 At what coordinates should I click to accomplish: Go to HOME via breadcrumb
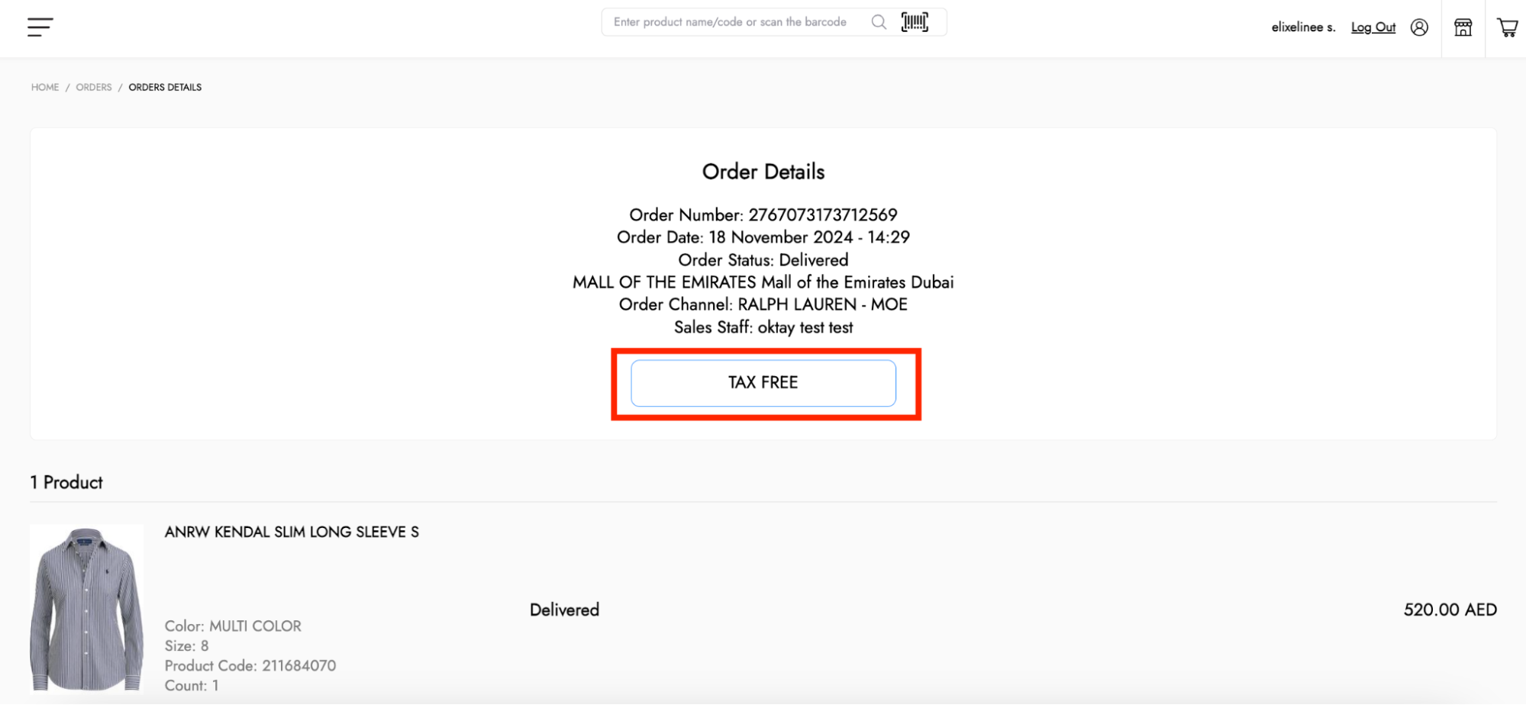click(x=45, y=88)
